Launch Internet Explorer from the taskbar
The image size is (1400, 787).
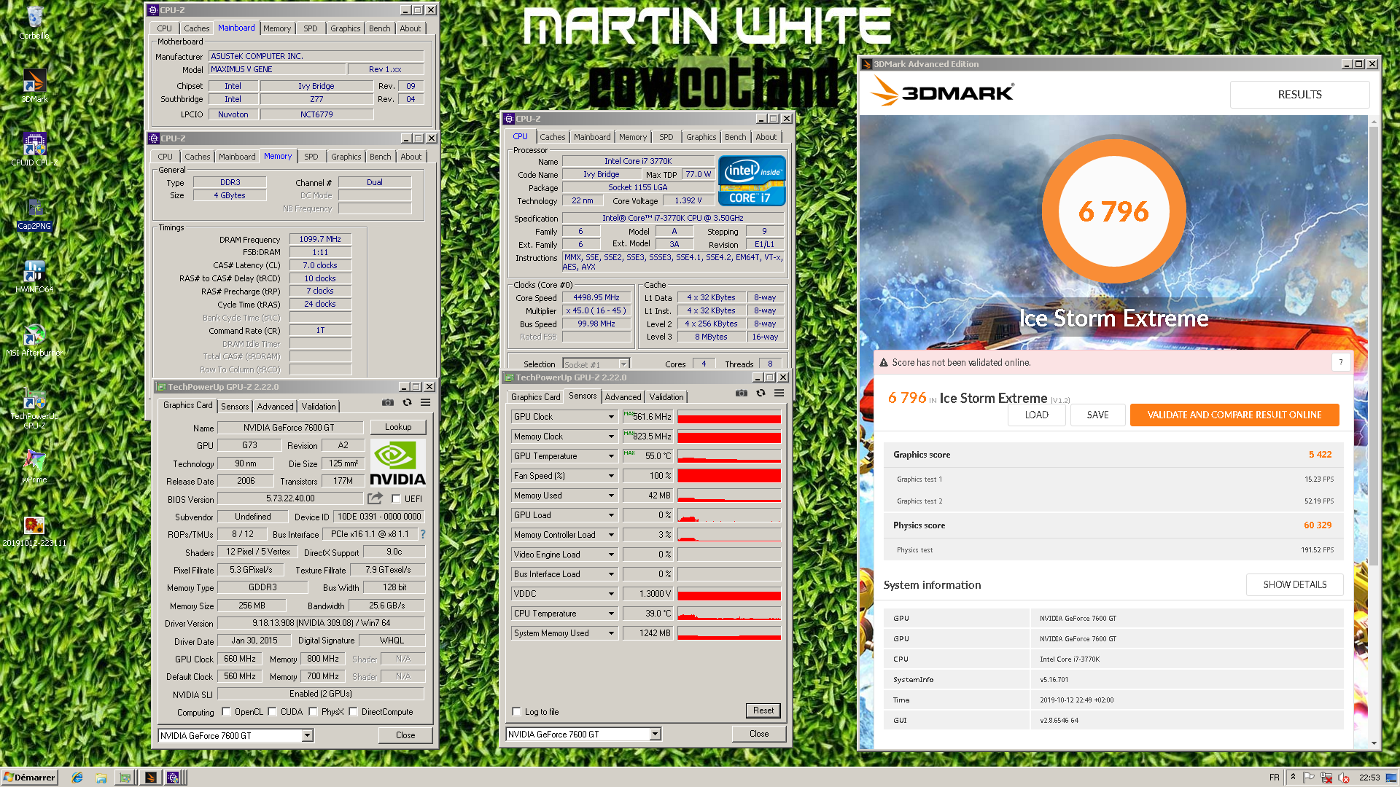click(x=77, y=778)
